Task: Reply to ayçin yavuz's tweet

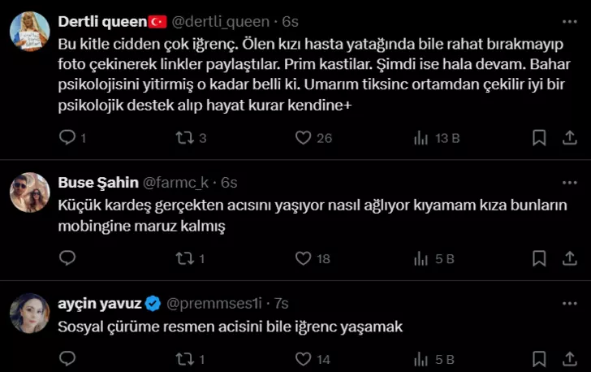Action: coord(67,358)
